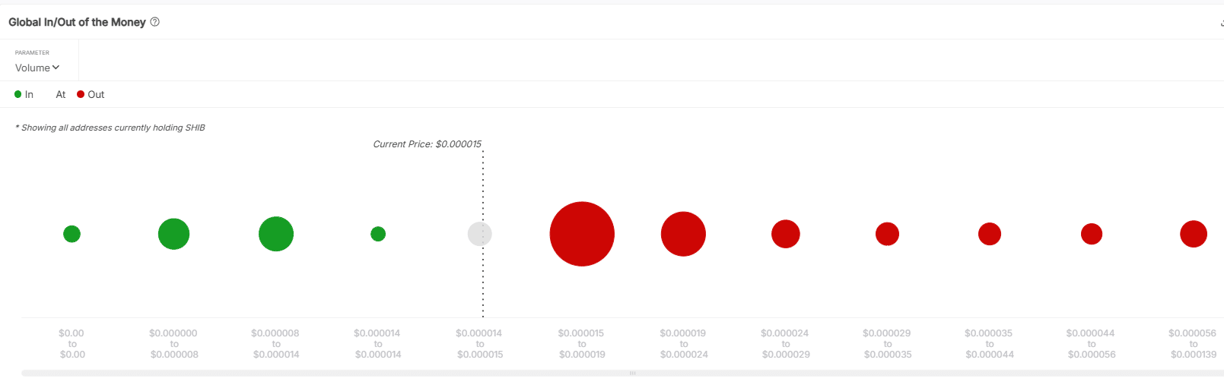The width and height of the screenshot is (1224, 388).
Task: Click the help icon beside the chart title
Action: (155, 22)
